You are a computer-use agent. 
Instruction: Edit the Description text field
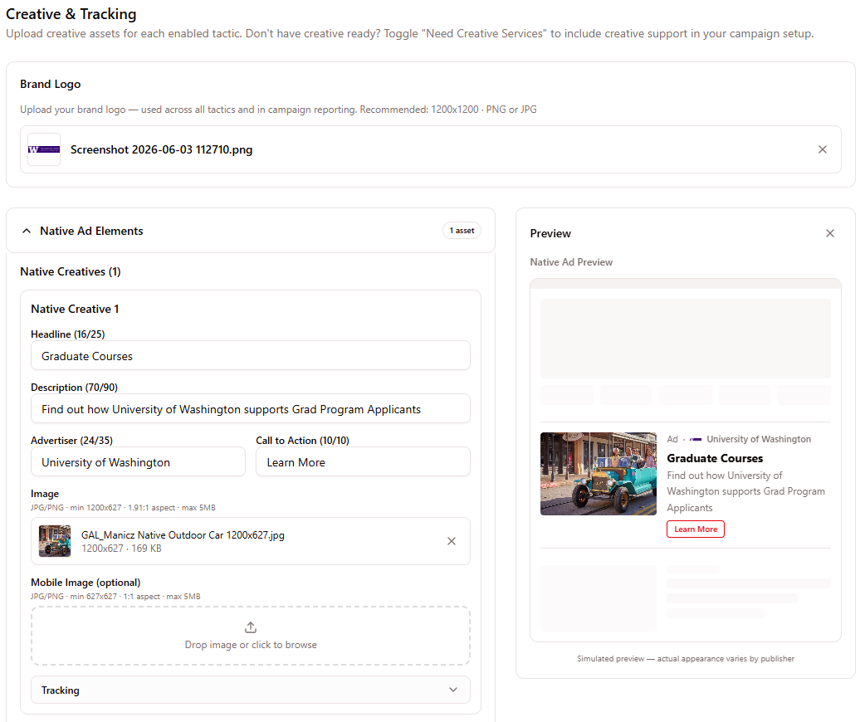tap(251, 408)
